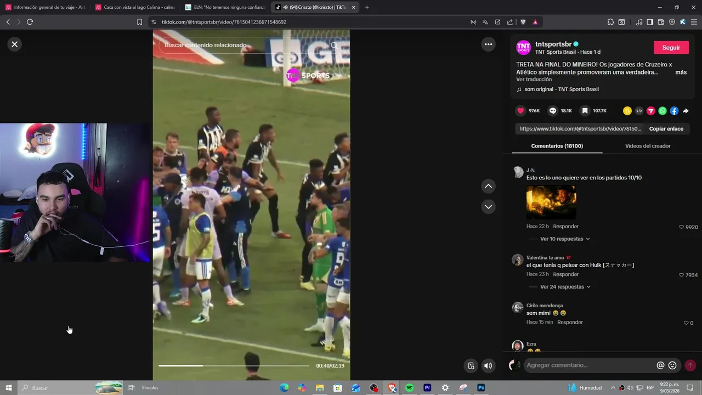Open Brave Wallet icon

click(661, 22)
